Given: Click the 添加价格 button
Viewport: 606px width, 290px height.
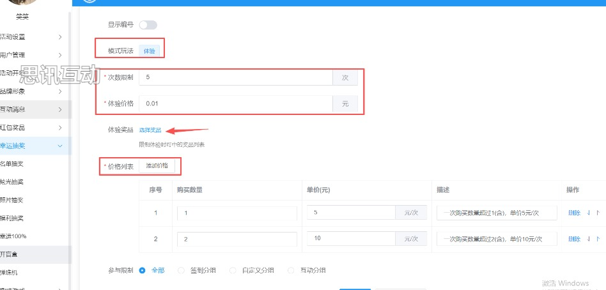Looking at the screenshot, I should 157,166.
